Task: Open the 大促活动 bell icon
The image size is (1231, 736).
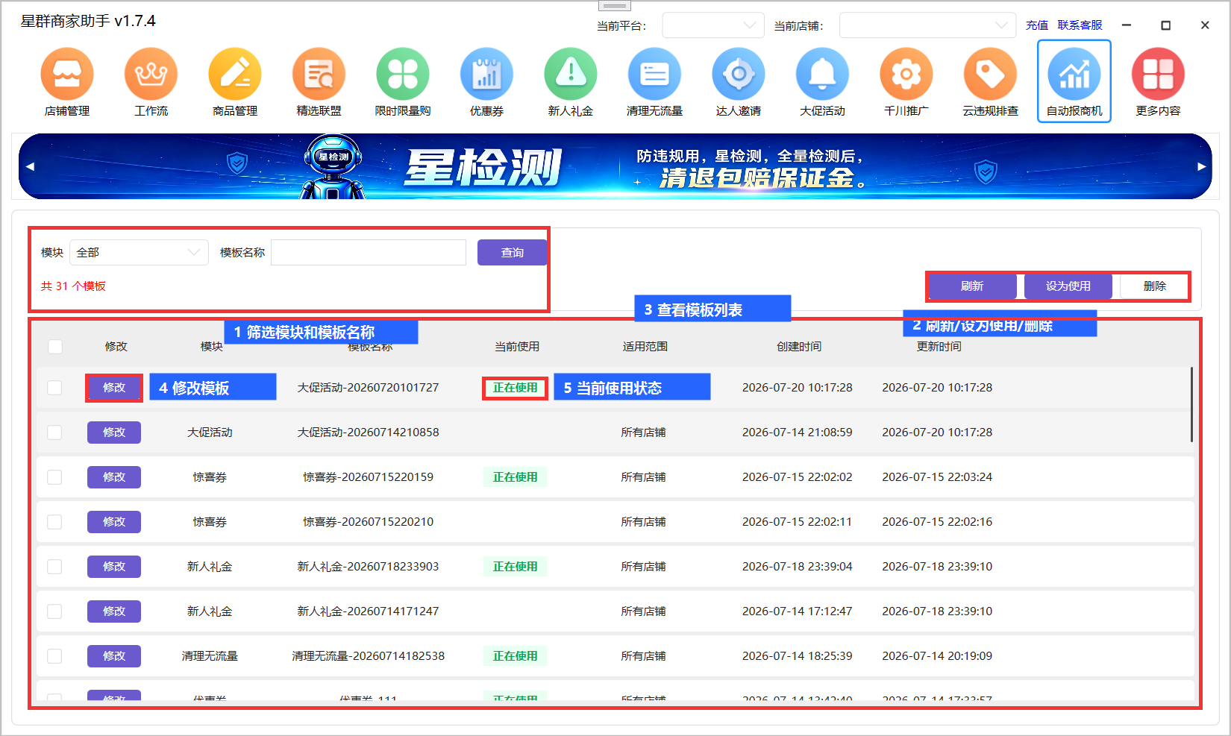Action: click(x=822, y=82)
